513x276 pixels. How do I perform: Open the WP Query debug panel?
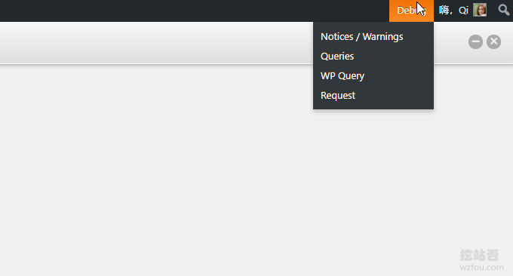[x=343, y=76]
